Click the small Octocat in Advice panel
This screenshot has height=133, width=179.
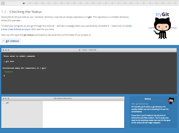click(171, 101)
